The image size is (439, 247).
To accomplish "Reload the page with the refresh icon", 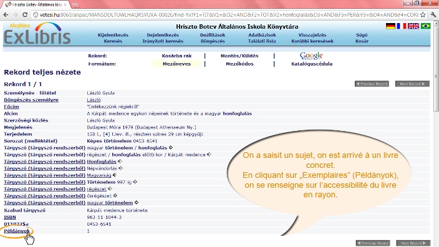I will pos(25,14).
